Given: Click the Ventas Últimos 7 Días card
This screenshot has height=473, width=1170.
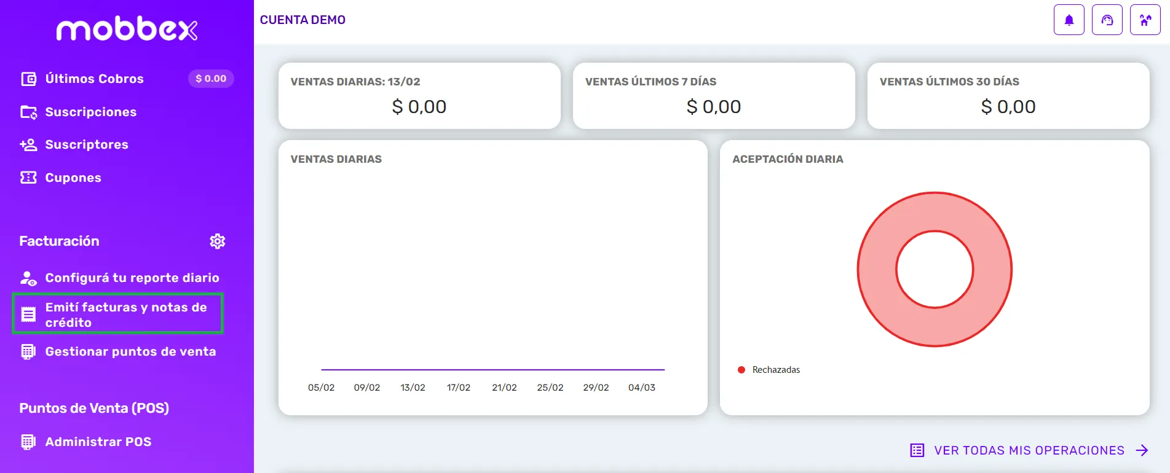Looking at the screenshot, I should pyautogui.click(x=714, y=96).
